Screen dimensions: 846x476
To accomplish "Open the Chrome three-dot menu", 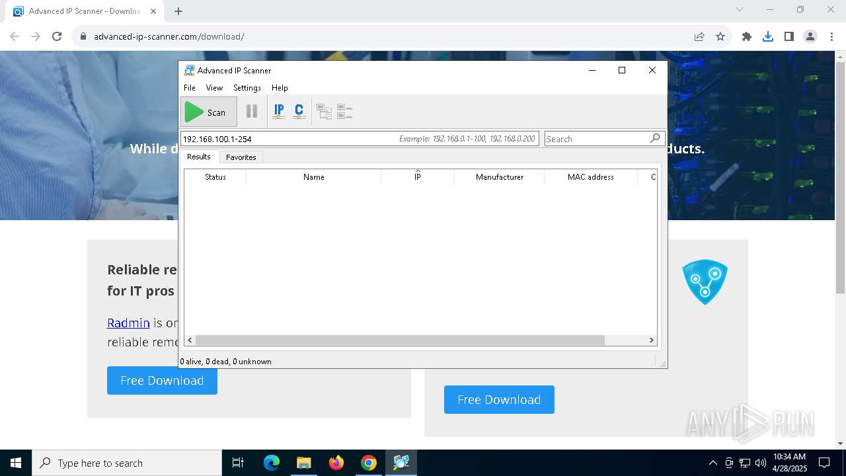I will click(831, 36).
